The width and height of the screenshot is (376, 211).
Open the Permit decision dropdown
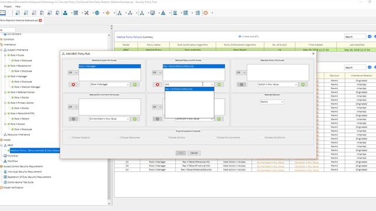272,102
